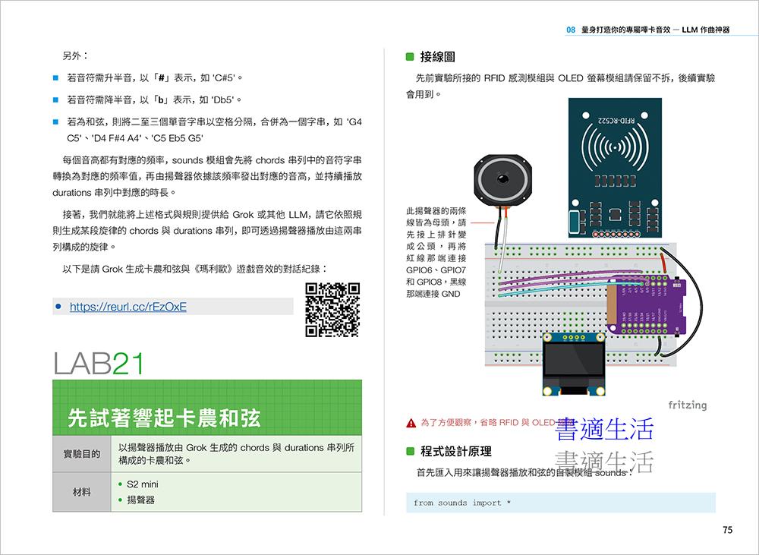
Task: Select the green banner 先試著響起卡農和弦
Action: pos(206,418)
